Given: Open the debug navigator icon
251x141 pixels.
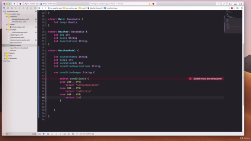Looking at the screenshot, I should (x=27, y=8).
